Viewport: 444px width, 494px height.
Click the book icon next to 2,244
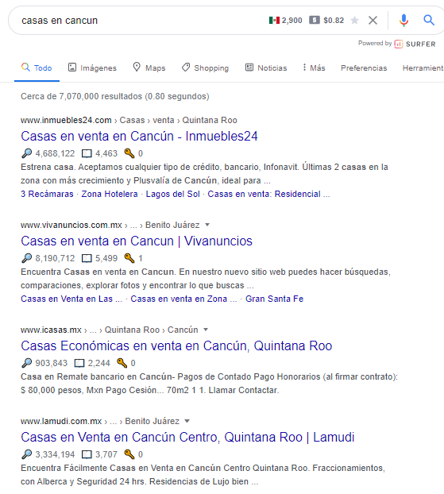coord(79,364)
